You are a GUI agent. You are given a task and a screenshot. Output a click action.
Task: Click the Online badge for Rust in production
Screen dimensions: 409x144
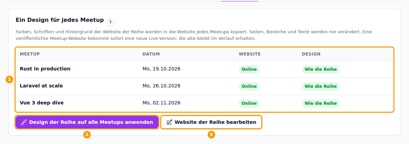pyautogui.click(x=249, y=69)
